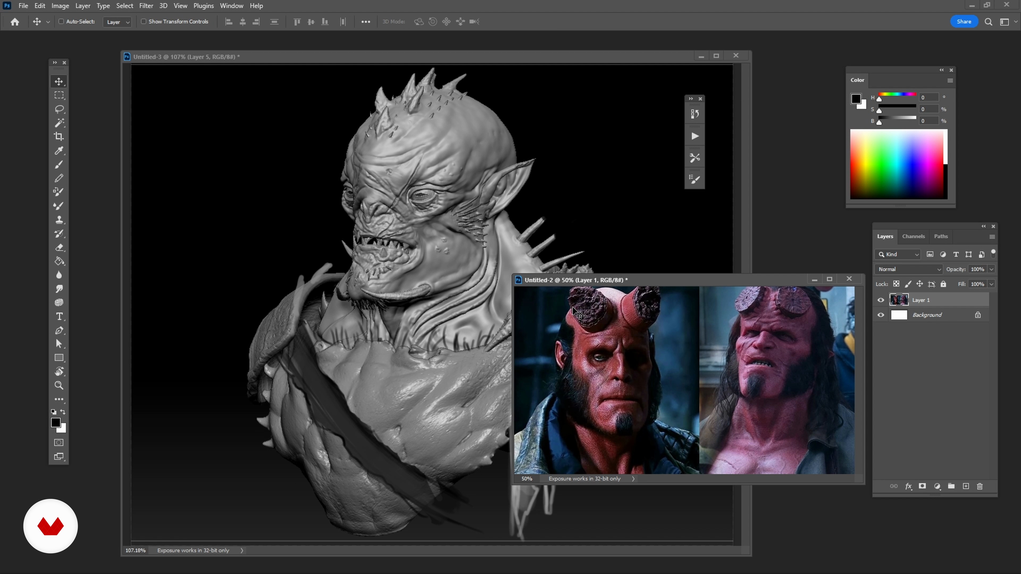1021x574 pixels.
Task: Hide the Background layer eye icon
Action: pos(881,315)
